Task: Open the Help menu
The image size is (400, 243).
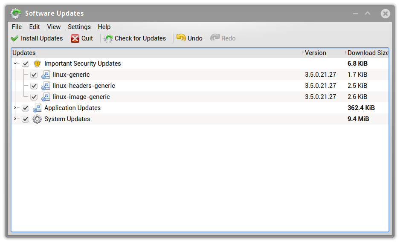Action: 104,27
